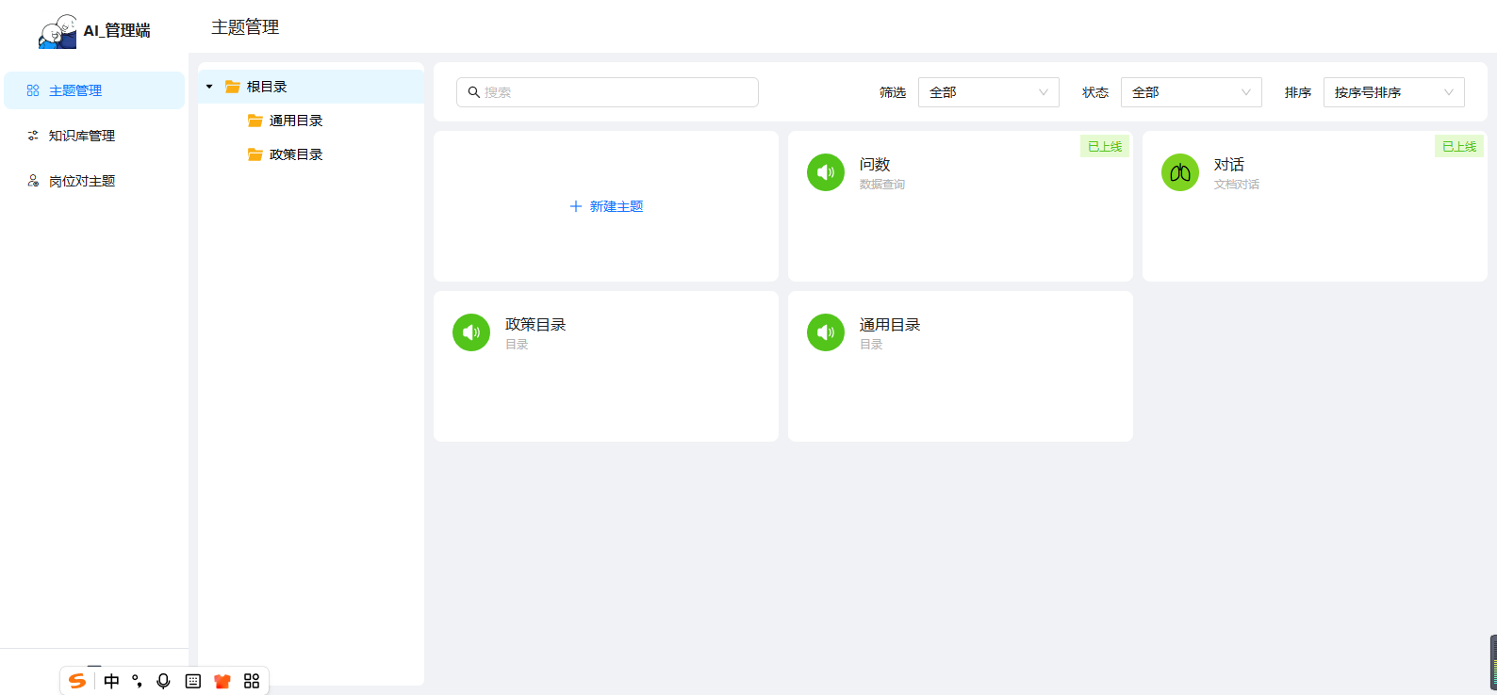The width and height of the screenshot is (1497, 695).
Task: Click the speaker icon on 政策目录 card
Action: click(470, 332)
